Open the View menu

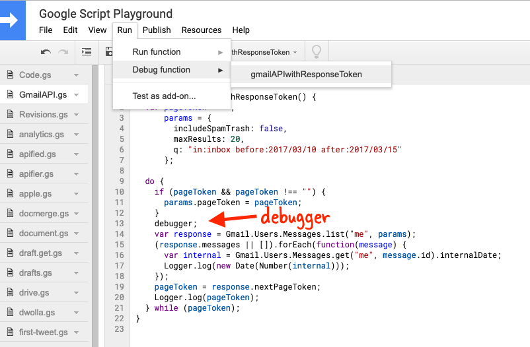point(97,30)
